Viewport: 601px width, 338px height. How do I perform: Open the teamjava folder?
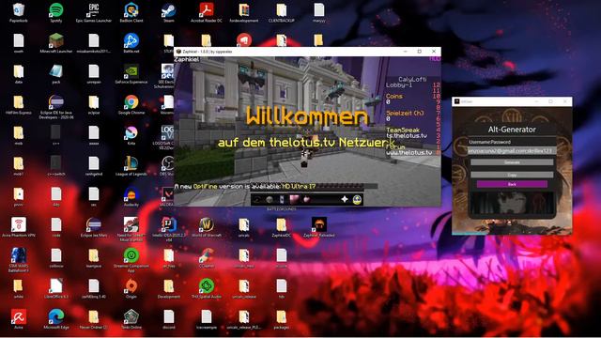(x=94, y=256)
